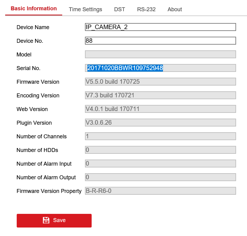The width and height of the screenshot is (247, 236).
Task: Select the Firmware Version field
Action: (160, 82)
